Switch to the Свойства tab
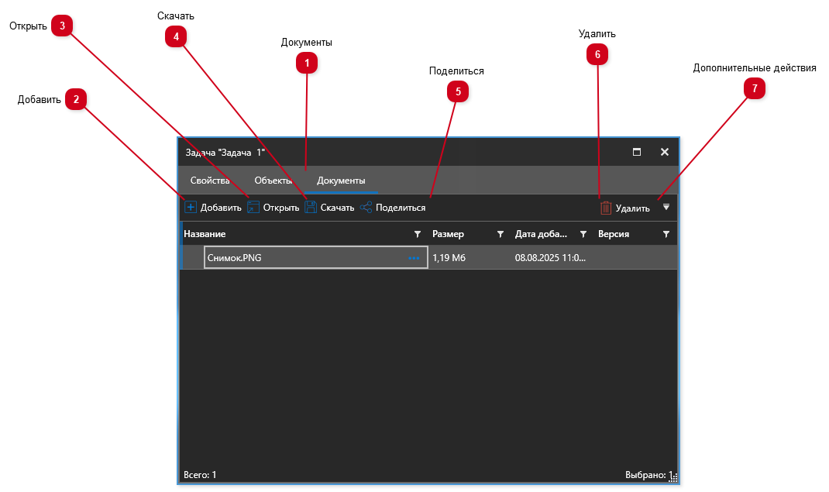This screenshot has height=492, width=829. pyautogui.click(x=210, y=181)
